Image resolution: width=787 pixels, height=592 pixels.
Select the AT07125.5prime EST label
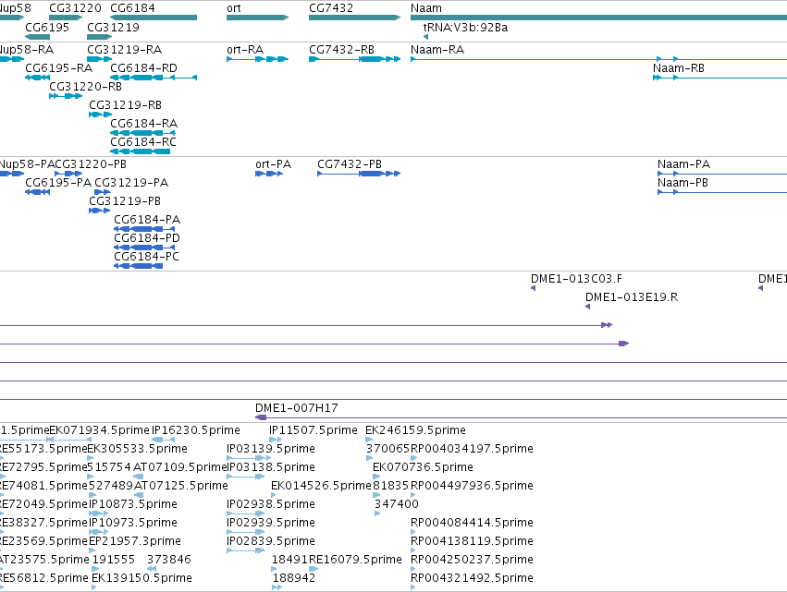pyautogui.click(x=180, y=486)
